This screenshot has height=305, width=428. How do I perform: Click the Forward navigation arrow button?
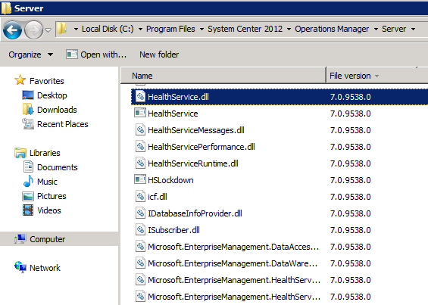(x=33, y=30)
